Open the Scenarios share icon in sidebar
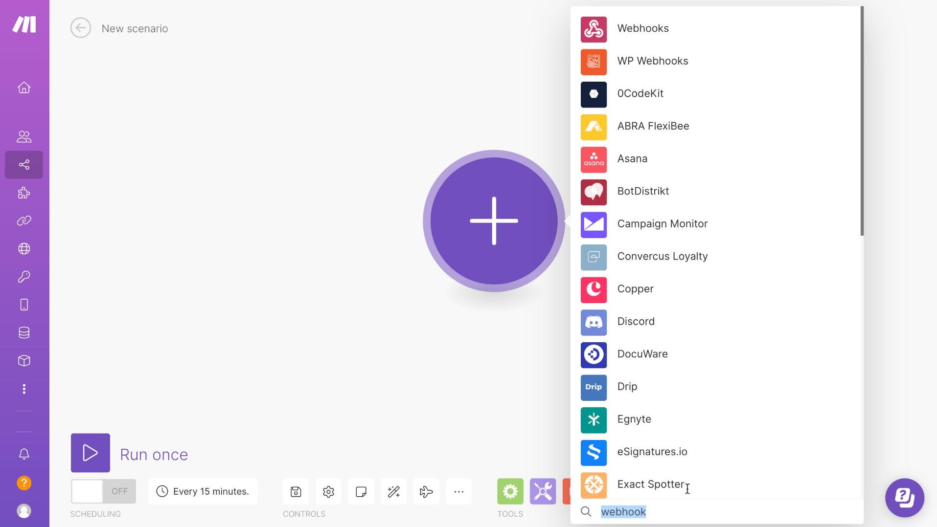 coord(24,165)
